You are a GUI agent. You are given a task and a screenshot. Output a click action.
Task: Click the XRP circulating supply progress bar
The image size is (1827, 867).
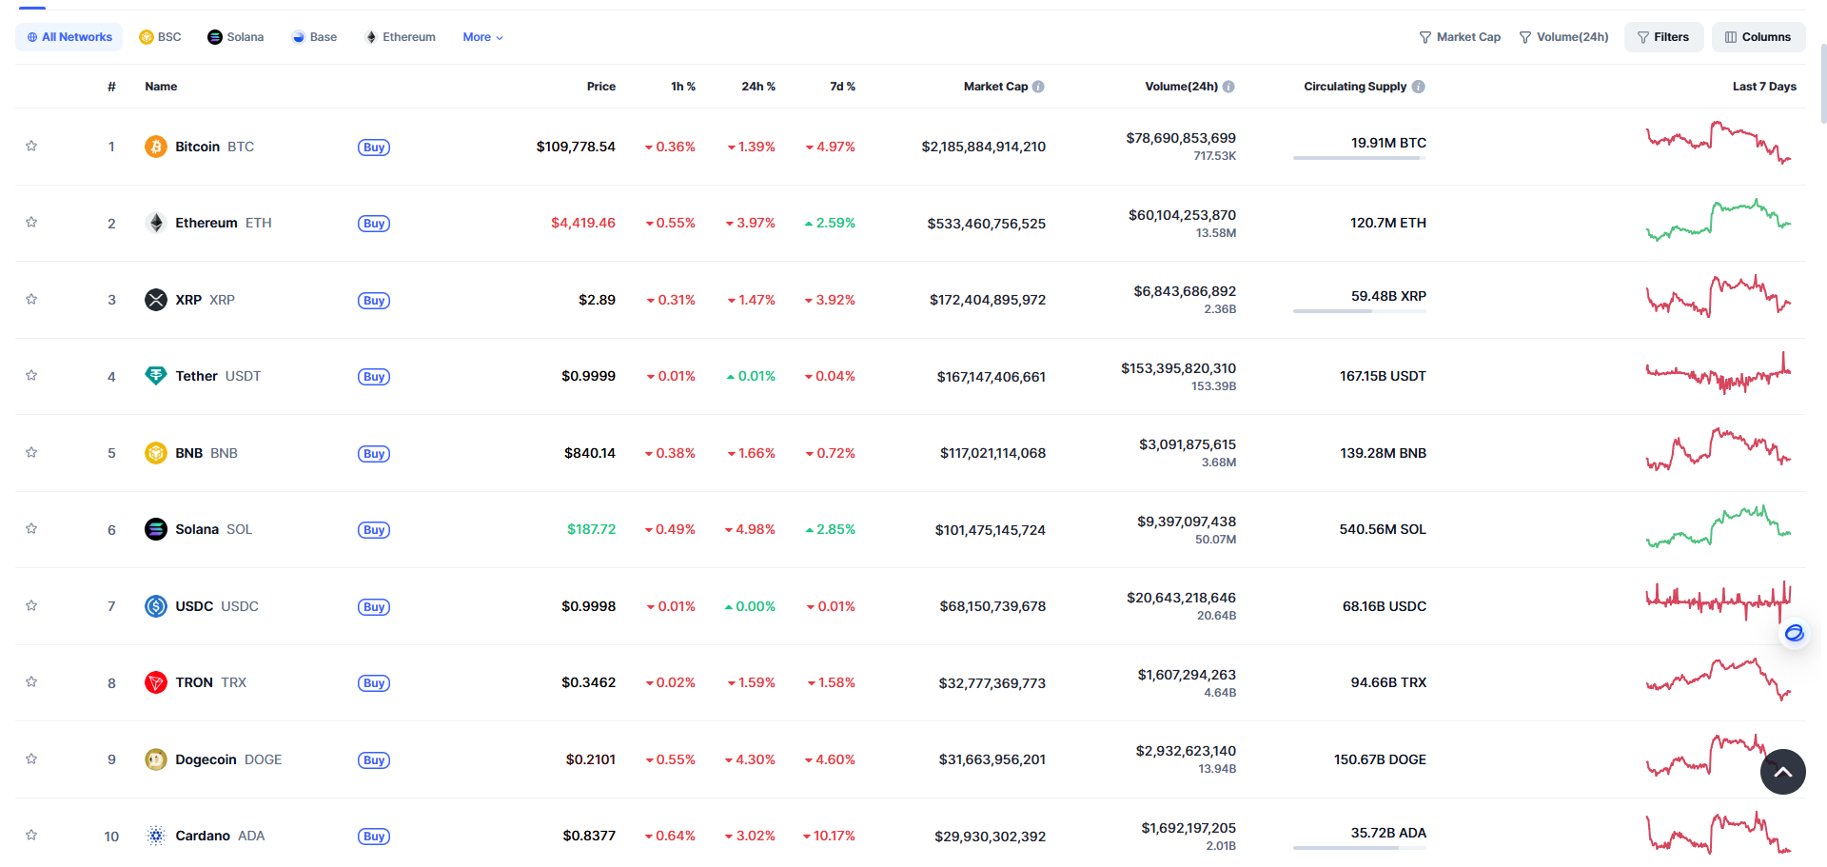(x=1360, y=311)
